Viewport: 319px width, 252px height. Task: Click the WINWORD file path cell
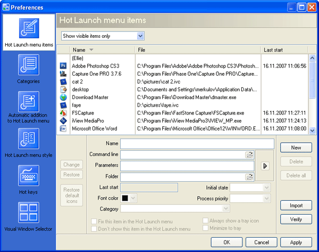(x=198, y=128)
